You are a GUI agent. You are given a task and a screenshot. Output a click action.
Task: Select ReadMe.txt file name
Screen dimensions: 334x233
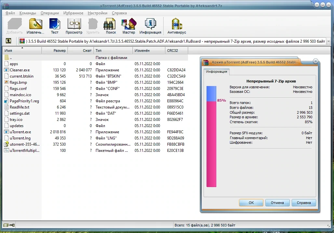click(20, 107)
